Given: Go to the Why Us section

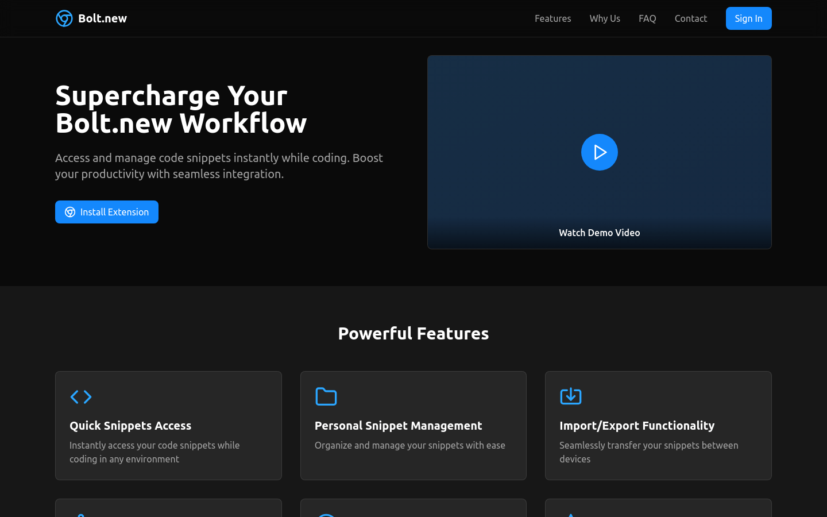Looking at the screenshot, I should (604, 18).
